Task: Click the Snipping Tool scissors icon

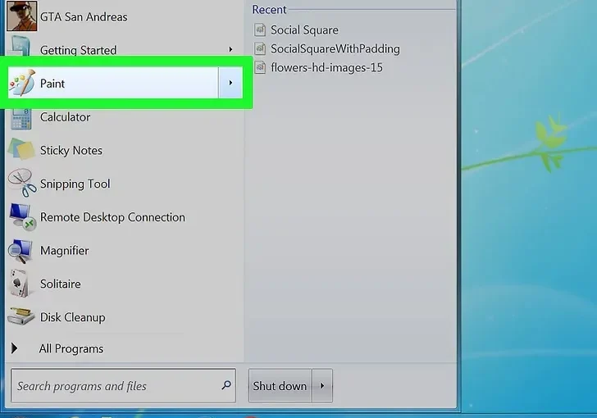Action: 22,184
